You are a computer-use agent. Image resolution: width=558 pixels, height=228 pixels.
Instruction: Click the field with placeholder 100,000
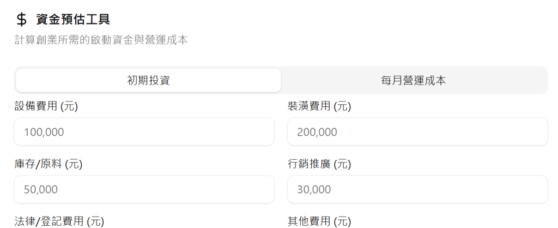tap(144, 131)
